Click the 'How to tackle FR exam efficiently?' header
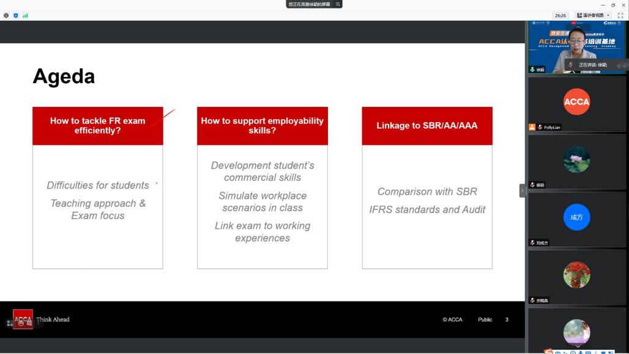The image size is (629, 354). (98, 126)
